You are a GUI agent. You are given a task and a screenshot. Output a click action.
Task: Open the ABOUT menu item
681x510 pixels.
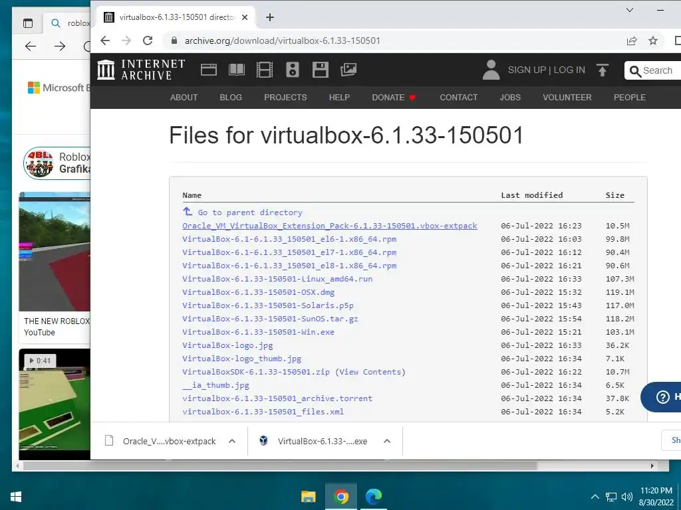point(184,97)
